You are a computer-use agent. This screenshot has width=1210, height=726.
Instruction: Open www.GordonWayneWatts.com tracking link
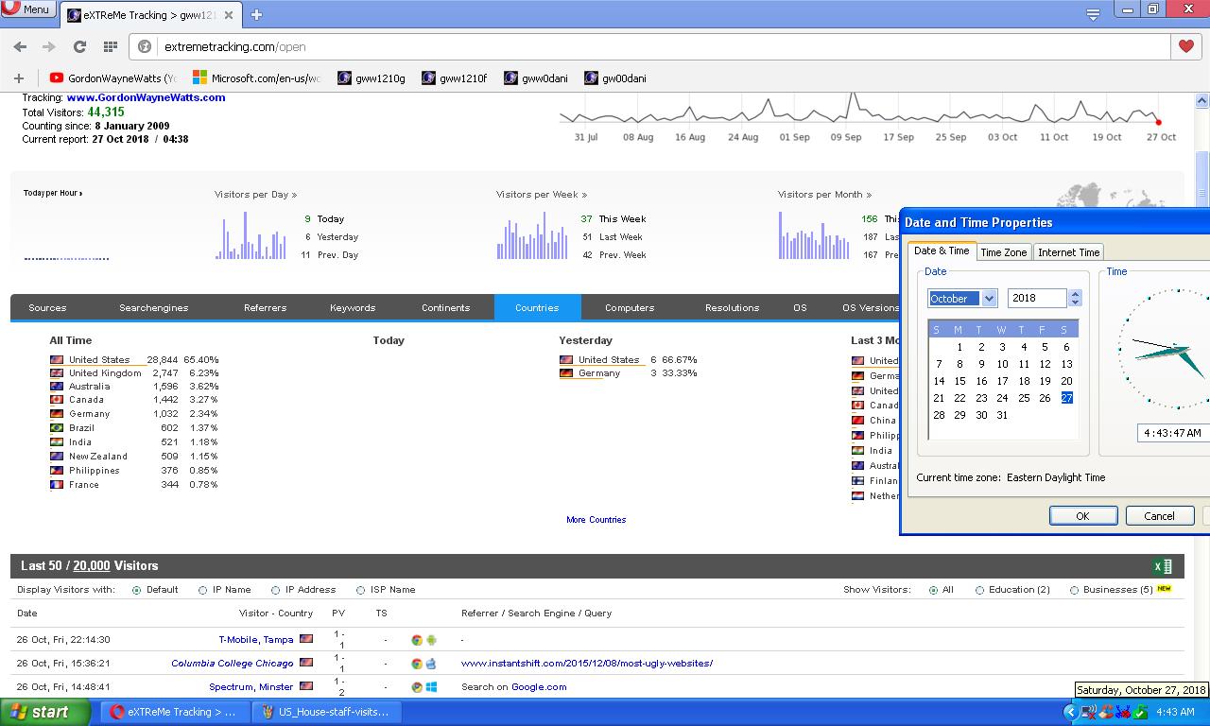pyautogui.click(x=146, y=97)
